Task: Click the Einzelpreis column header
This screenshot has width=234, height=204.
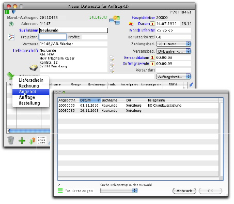Action: coord(129,84)
